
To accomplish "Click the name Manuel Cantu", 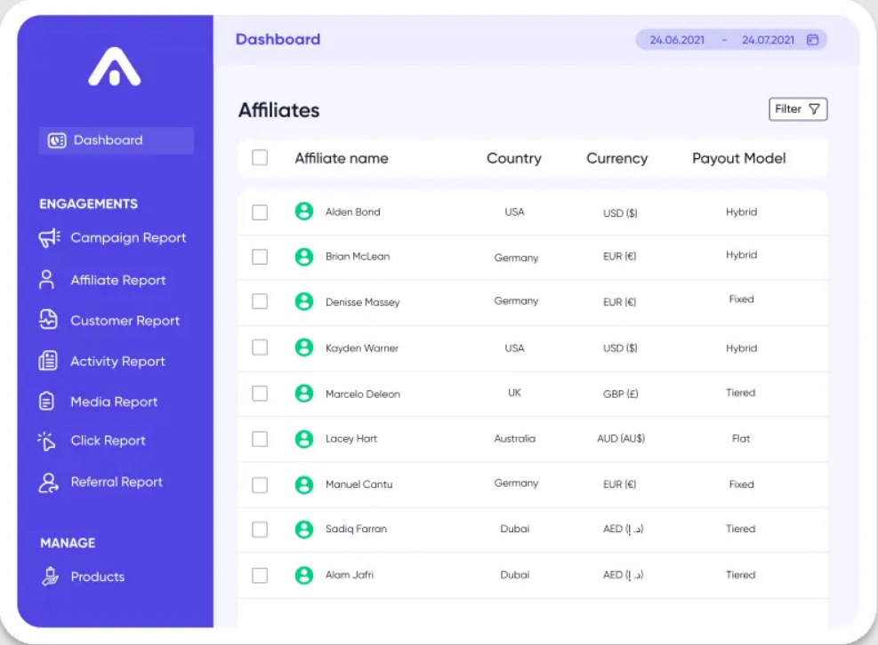I will point(358,484).
